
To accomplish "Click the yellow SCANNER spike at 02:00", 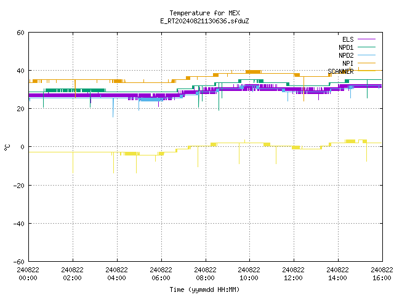I will click(x=73, y=162).
